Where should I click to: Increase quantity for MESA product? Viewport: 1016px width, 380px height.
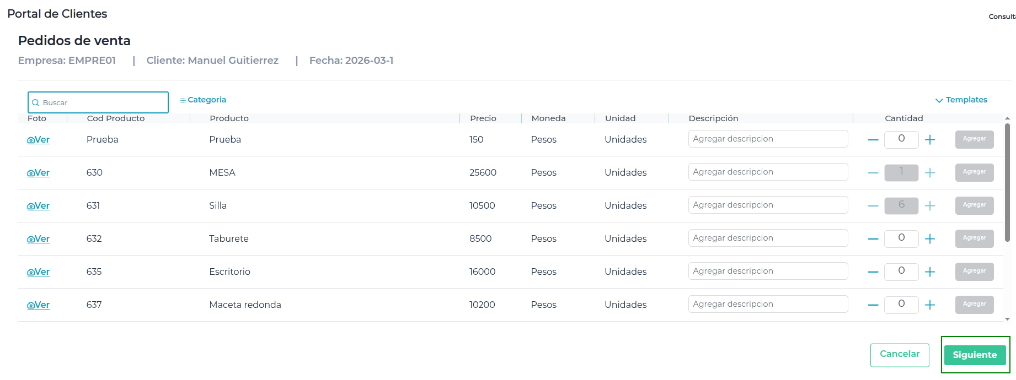tap(930, 173)
